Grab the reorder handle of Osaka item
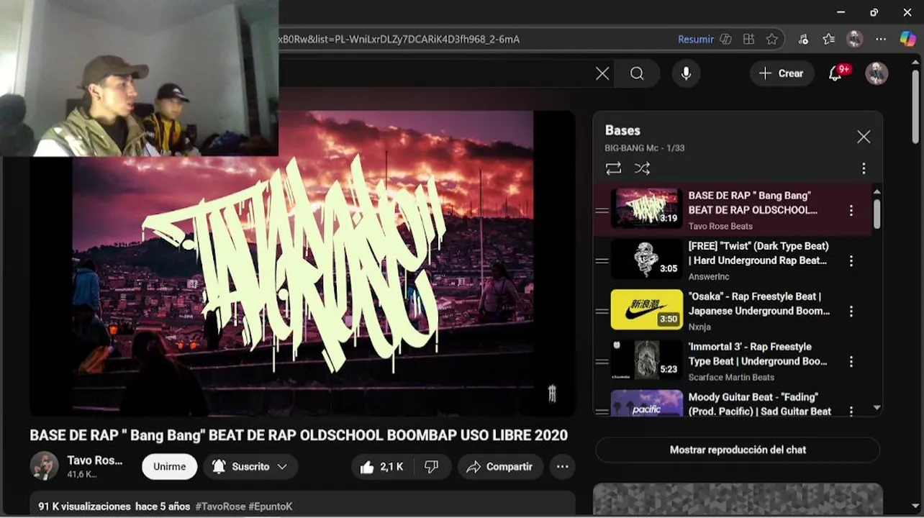The image size is (924, 518). point(602,311)
